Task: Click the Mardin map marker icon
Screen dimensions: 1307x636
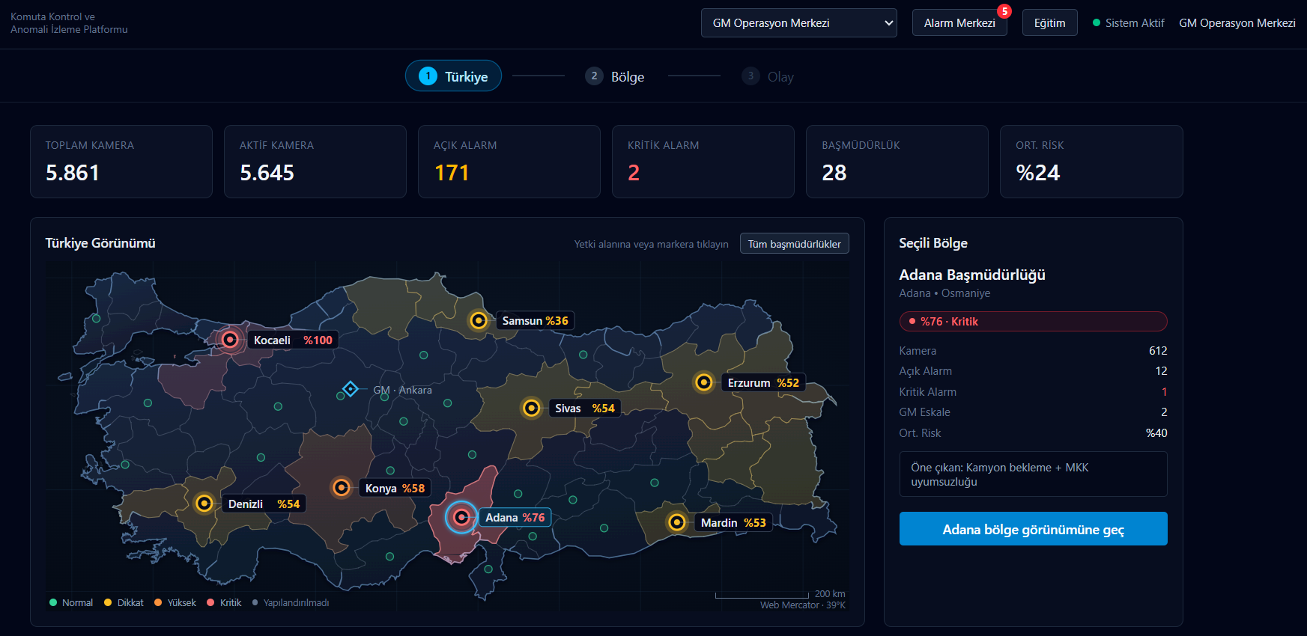Action: tap(676, 522)
